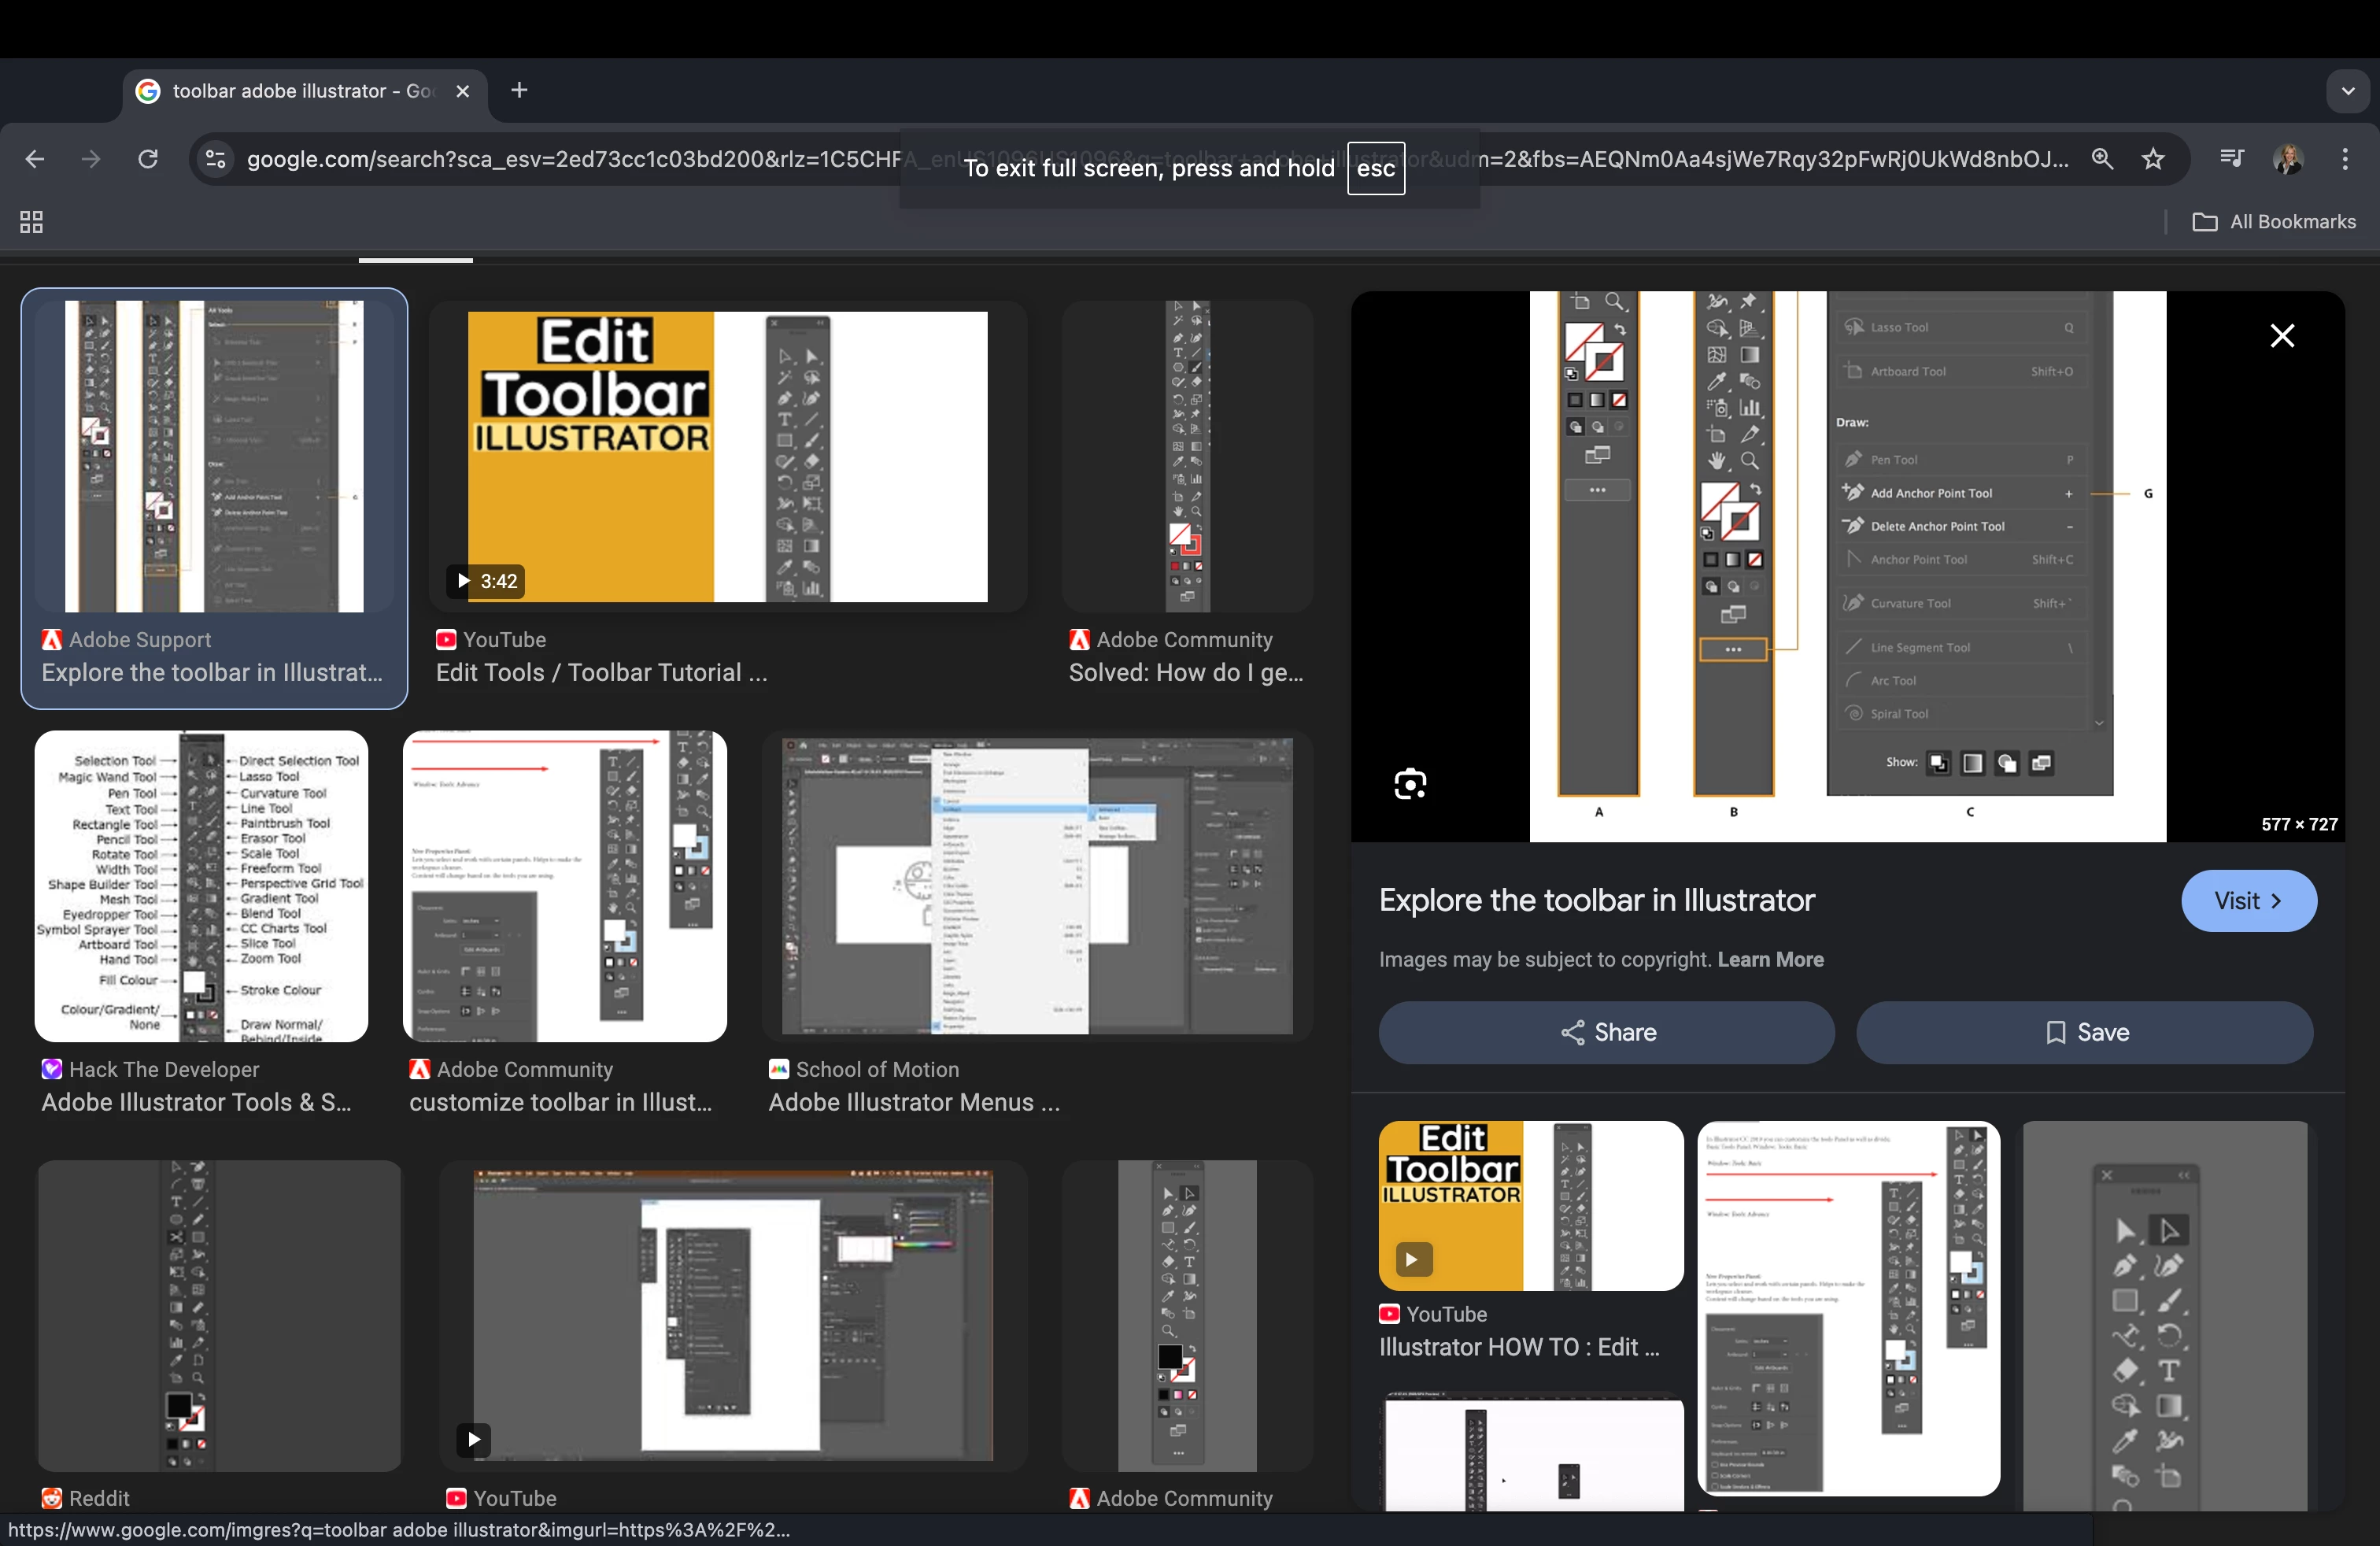Screen dimensions: 2380x1546
Task: View site information icon in address bar
Action: pos(215,159)
